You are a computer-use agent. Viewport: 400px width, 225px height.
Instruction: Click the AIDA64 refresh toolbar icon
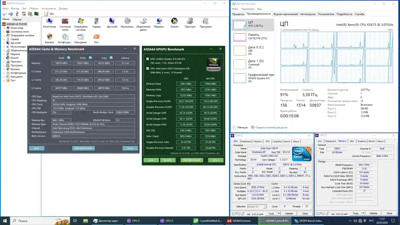[x=23, y=14]
